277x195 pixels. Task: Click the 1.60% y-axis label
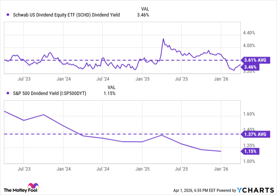tap(250, 114)
